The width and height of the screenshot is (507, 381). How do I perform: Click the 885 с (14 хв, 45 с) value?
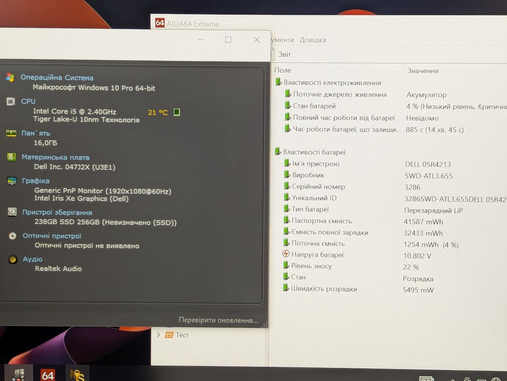(435, 129)
